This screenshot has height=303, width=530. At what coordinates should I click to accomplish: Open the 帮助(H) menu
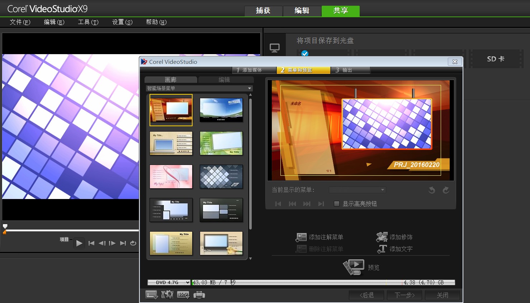click(156, 22)
